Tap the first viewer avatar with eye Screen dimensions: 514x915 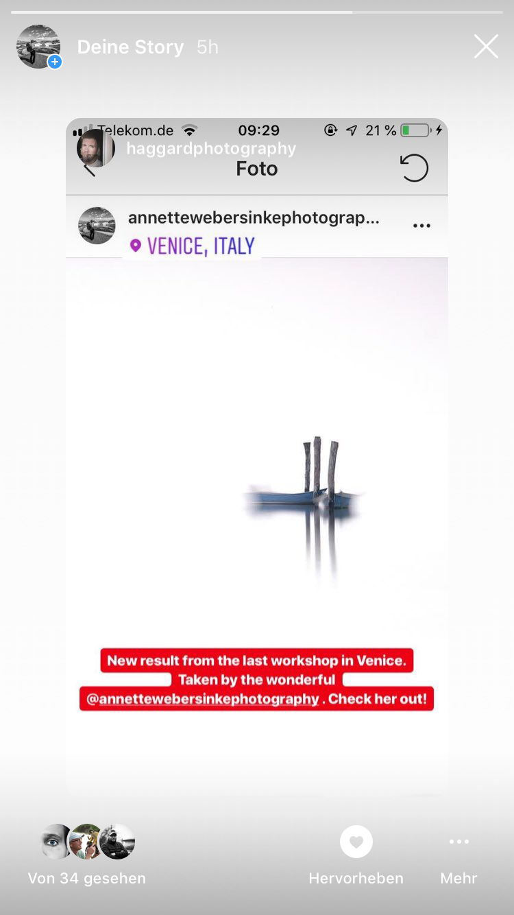pyautogui.click(x=57, y=842)
